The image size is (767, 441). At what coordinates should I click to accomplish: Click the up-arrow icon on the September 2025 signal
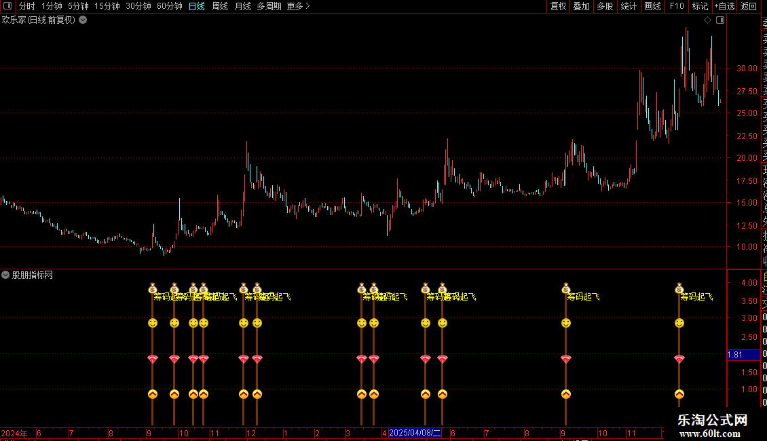(x=566, y=394)
